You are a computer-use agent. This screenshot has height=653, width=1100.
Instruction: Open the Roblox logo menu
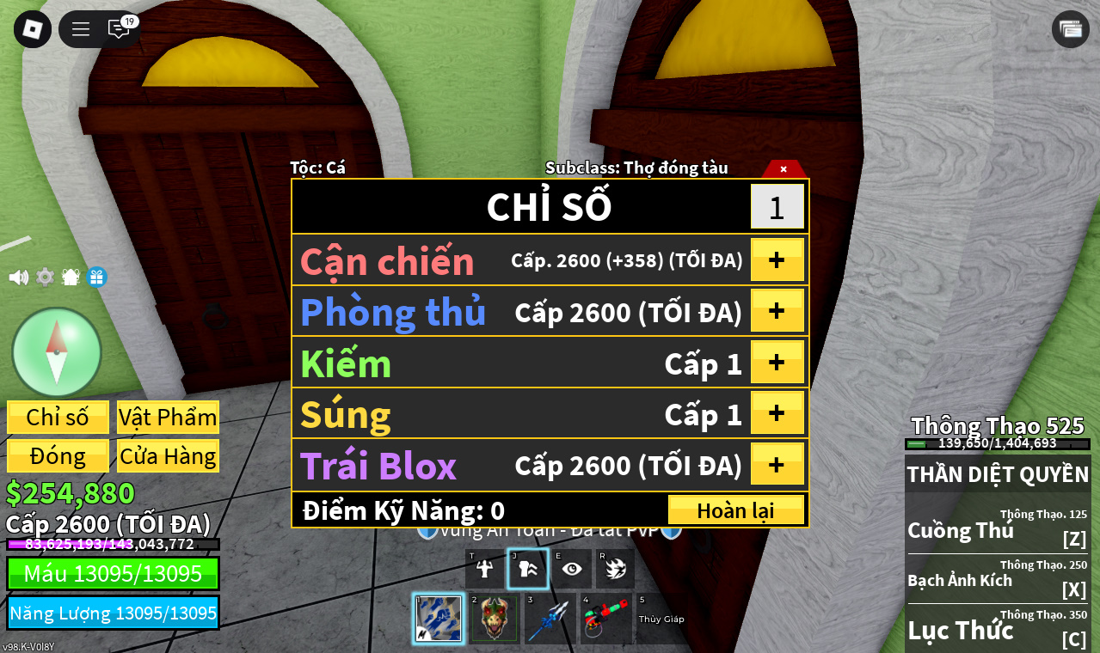33,29
